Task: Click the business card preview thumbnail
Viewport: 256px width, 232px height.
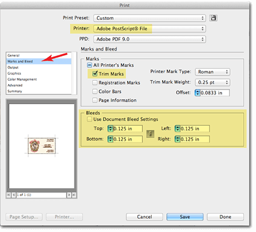Action: pos(42,145)
